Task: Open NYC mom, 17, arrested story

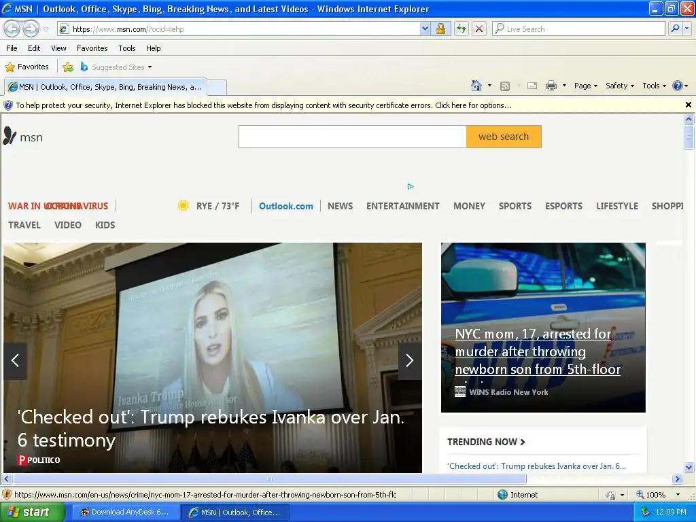Action: 538,351
